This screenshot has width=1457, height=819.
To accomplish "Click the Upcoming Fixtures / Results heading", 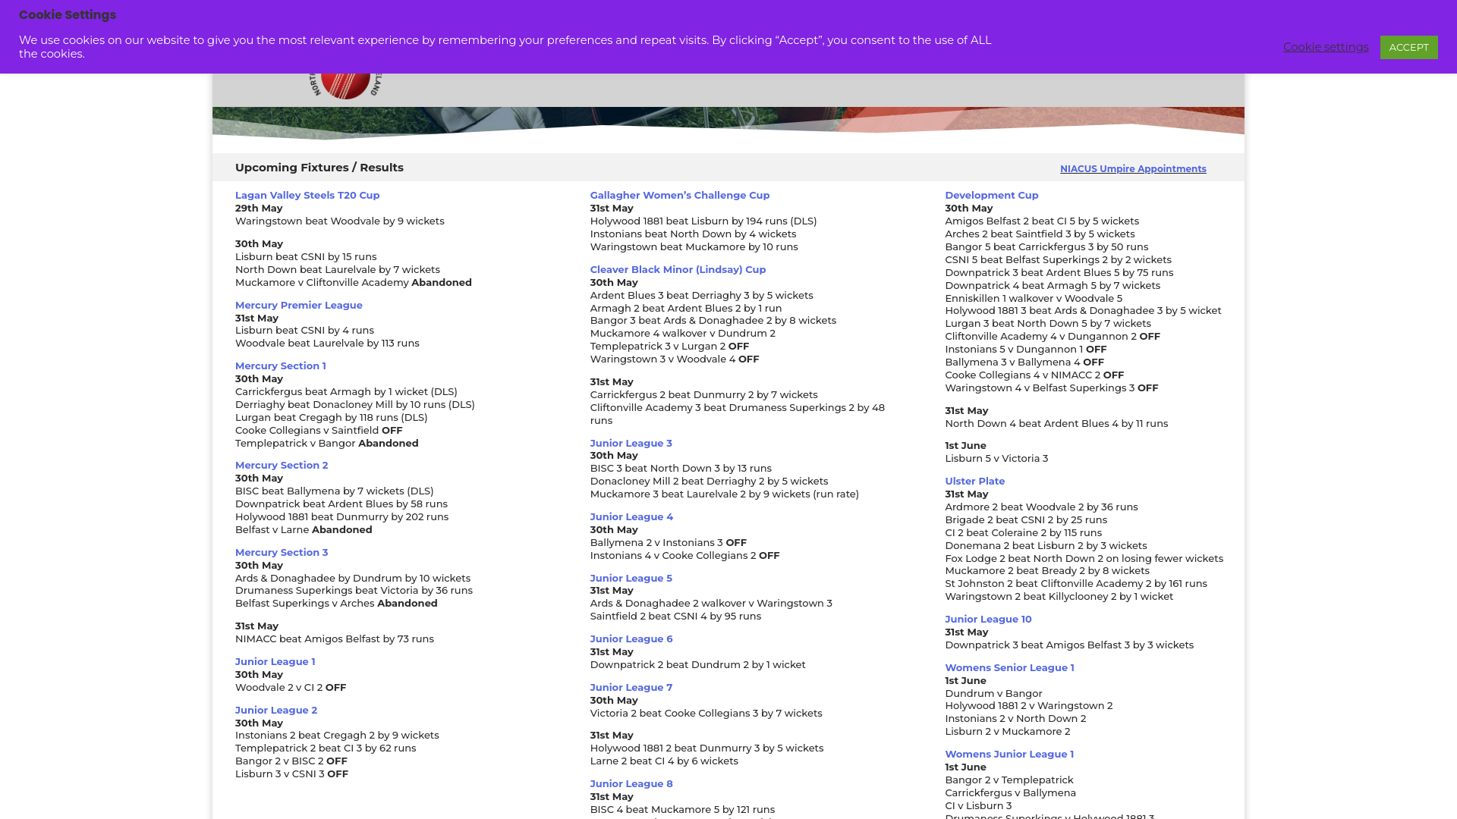I will pos(319,168).
